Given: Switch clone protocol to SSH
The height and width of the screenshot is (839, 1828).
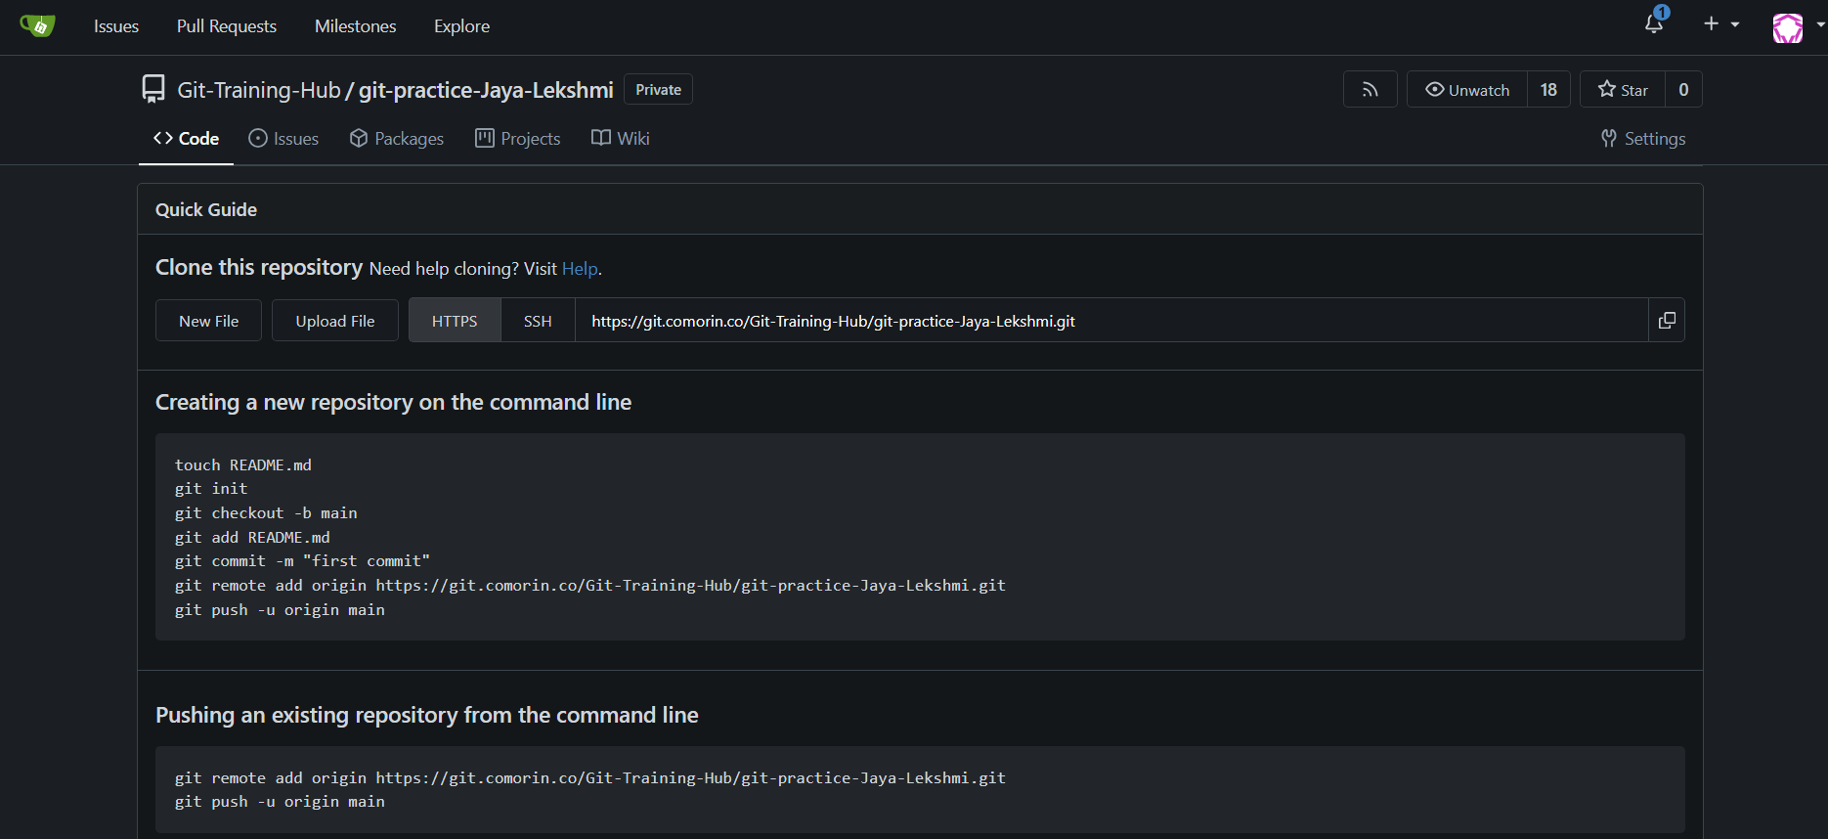Looking at the screenshot, I should pyautogui.click(x=537, y=320).
